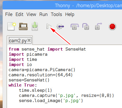
Task: Open the View menu
Action: 31,15
